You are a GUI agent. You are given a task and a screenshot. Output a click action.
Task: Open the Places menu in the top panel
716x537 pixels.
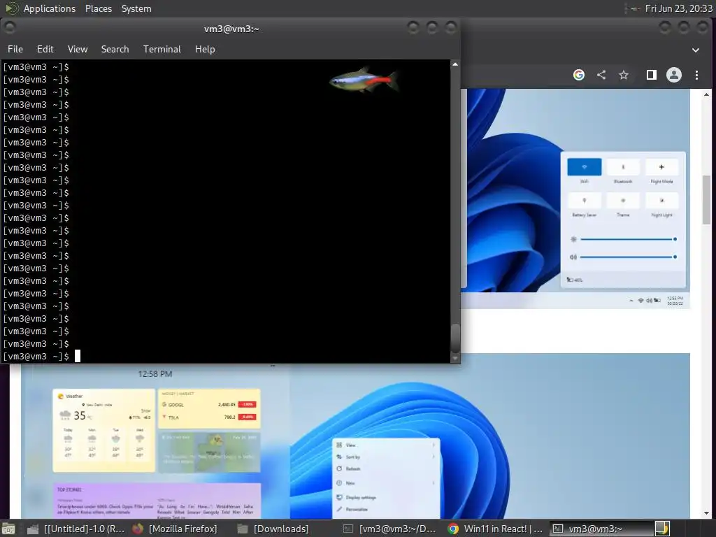(x=98, y=8)
